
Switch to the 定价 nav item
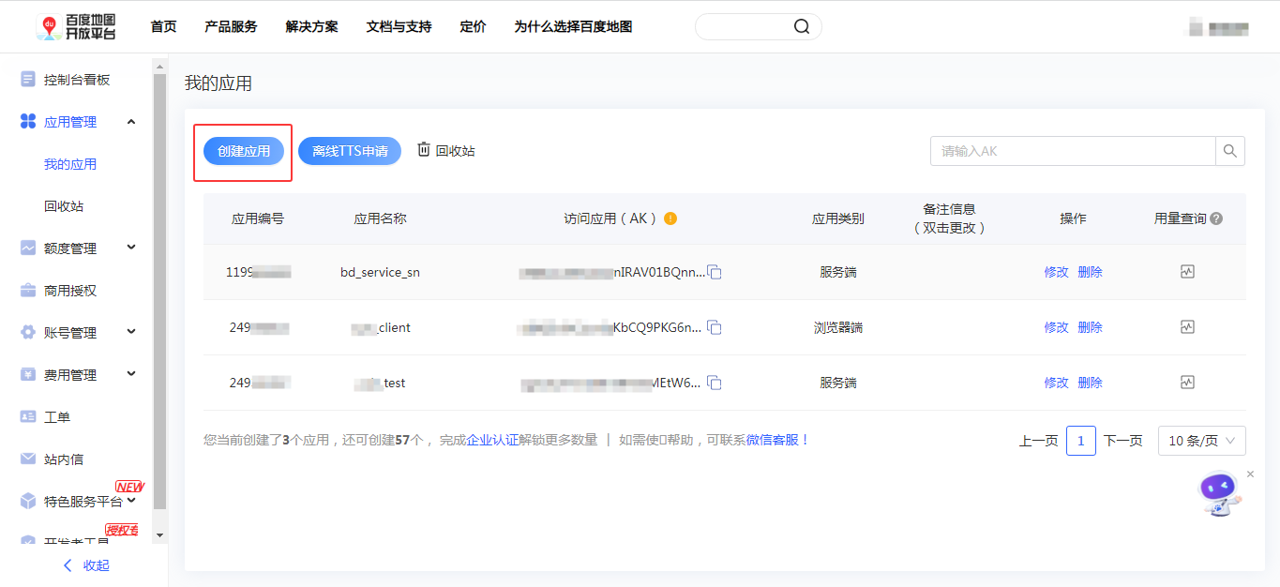[473, 26]
